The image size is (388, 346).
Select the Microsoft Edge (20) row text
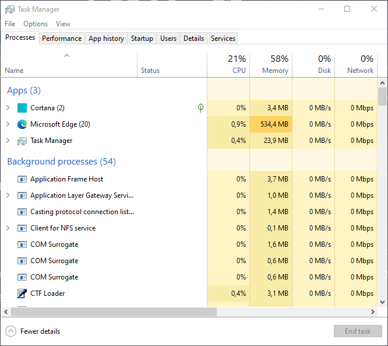pos(60,124)
